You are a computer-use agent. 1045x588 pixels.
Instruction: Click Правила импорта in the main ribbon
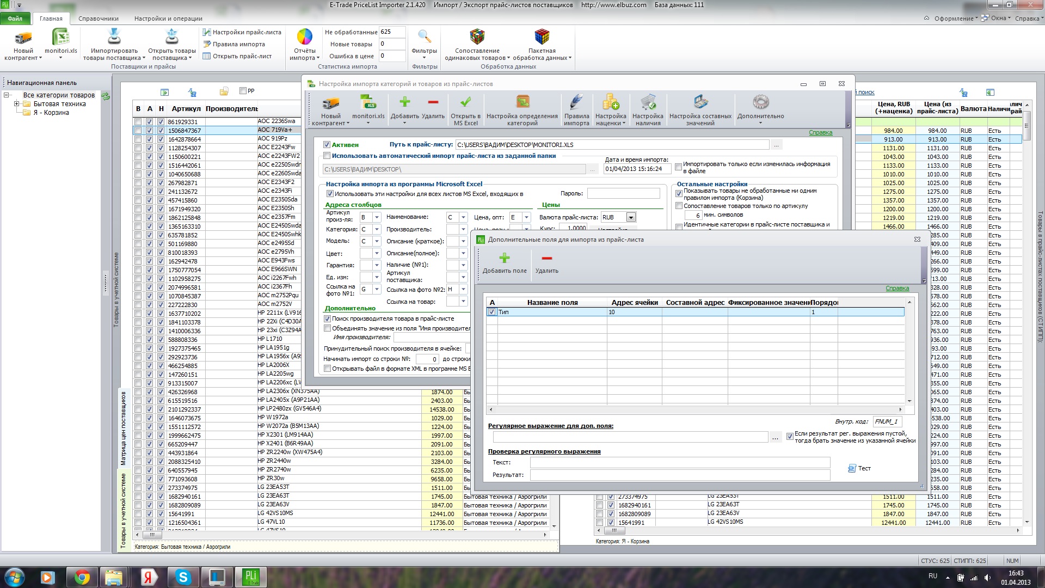click(x=234, y=44)
